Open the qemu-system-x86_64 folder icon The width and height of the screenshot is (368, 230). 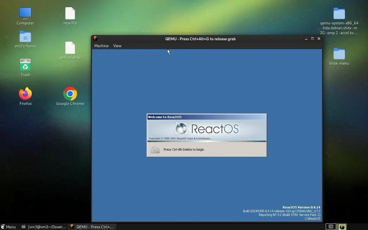point(339,14)
